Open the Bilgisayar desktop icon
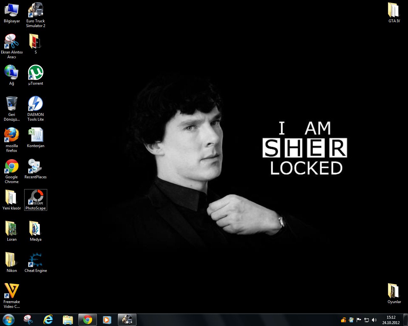This screenshot has width=408, height=326. 12,13
